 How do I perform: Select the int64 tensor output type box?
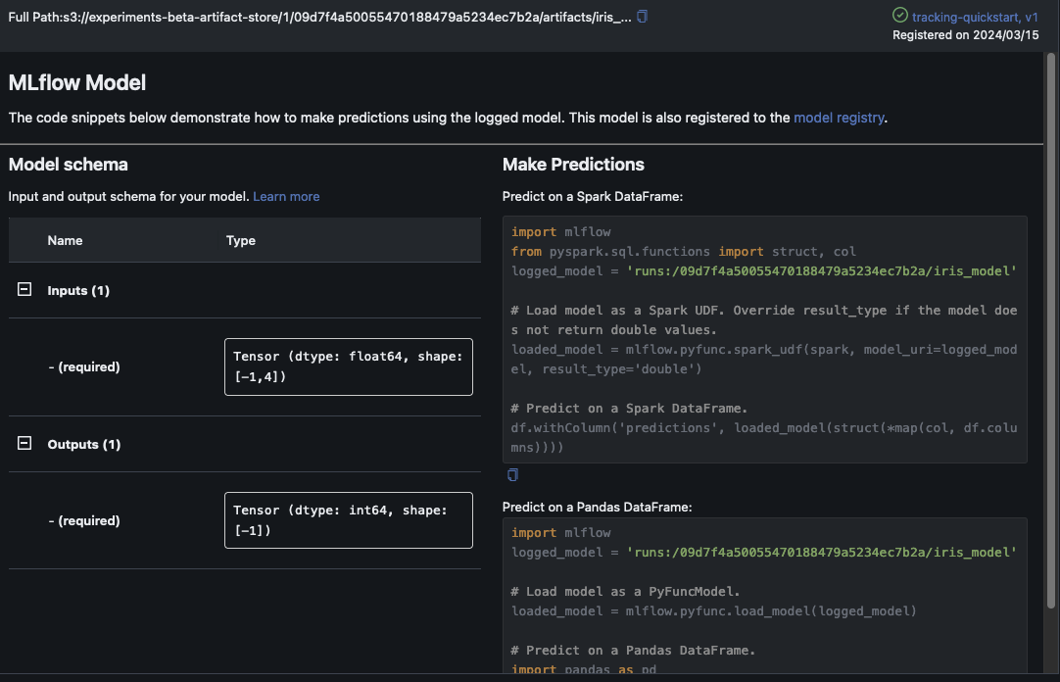tap(348, 520)
